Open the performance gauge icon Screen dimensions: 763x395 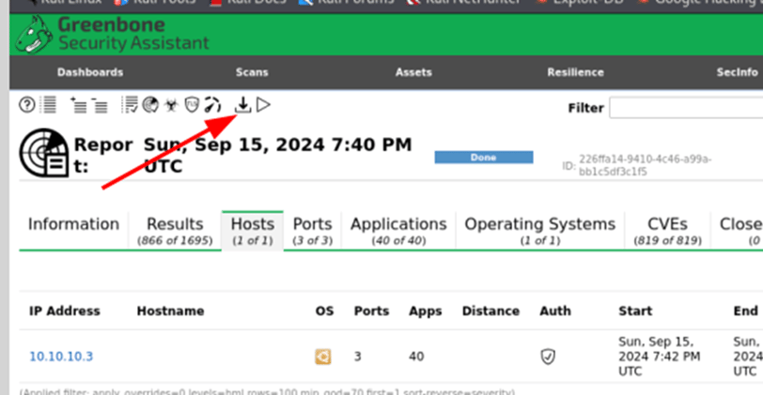(212, 105)
